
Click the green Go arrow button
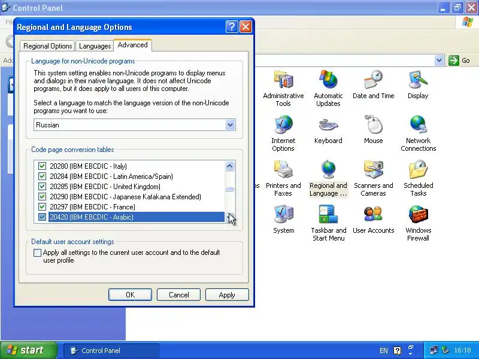(x=454, y=60)
